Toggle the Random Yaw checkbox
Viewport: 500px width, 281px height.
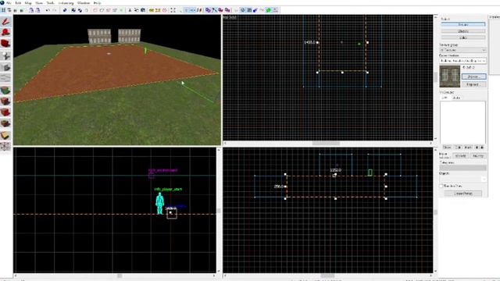[x=441, y=186]
